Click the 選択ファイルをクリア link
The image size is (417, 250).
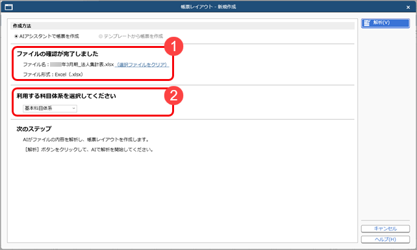tap(142, 65)
